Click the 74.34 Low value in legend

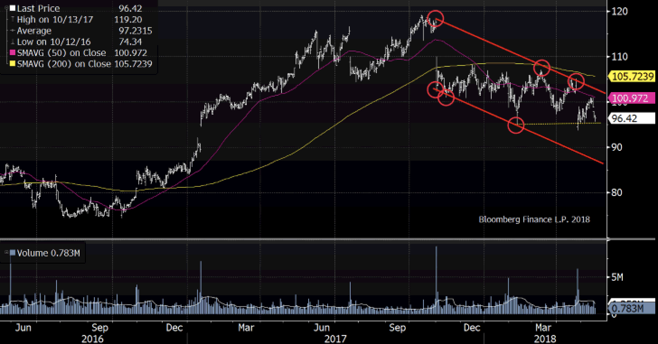[130, 42]
